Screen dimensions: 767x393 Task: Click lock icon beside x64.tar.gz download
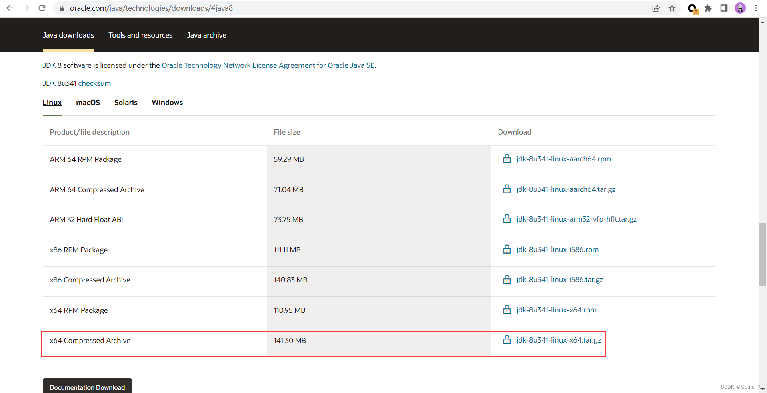click(507, 340)
